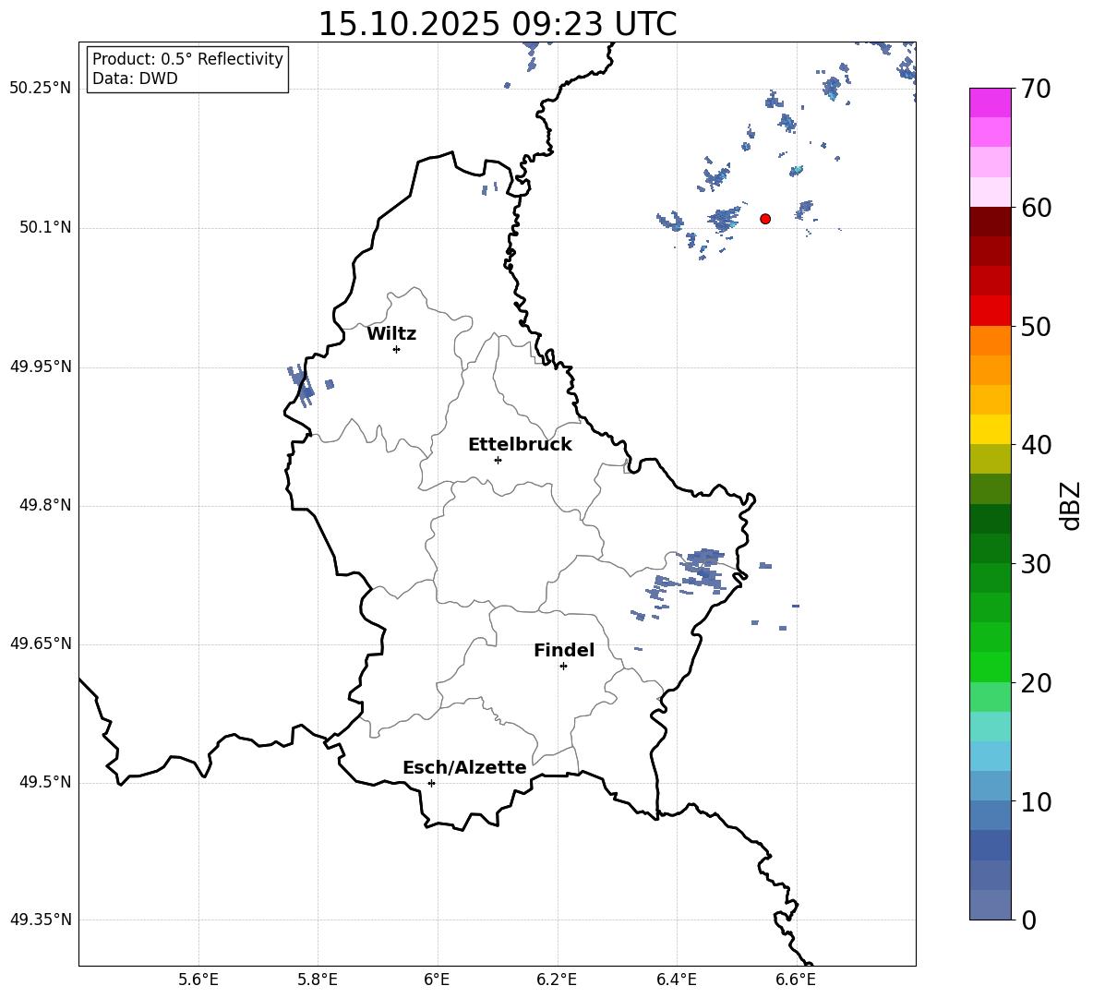
Task: Click the 70 tick on the colorbar
Action: [1036, 89]
